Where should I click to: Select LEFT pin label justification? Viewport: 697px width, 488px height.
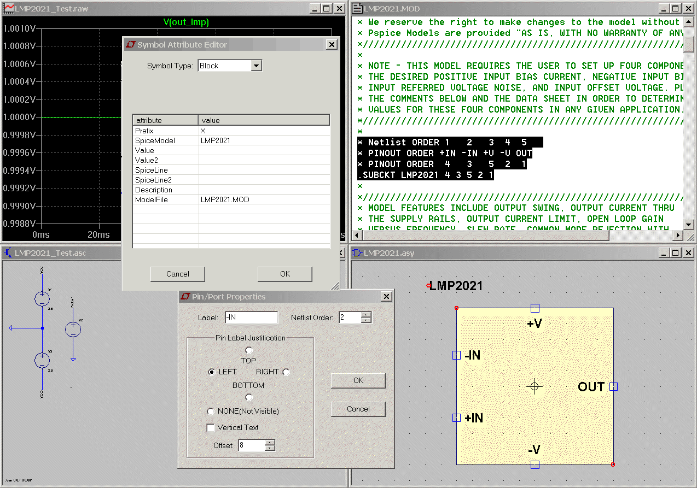coord(211,372)
